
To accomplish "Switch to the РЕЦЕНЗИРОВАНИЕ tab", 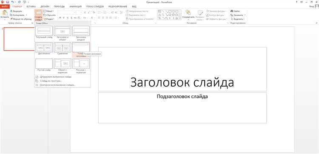I will click(117, 6).
